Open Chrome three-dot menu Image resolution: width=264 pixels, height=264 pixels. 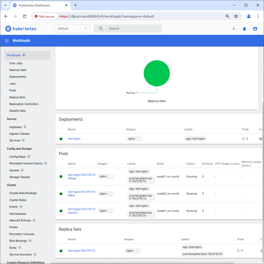[258, 16]
